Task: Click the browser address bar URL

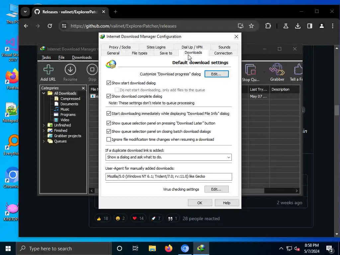Action: point(124,26)
